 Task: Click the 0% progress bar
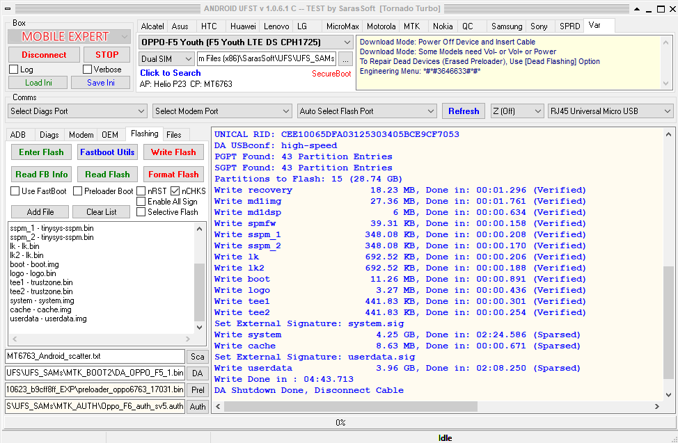tap(340, 423)
